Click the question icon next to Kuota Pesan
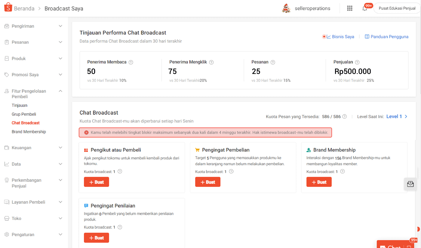 pyautogui.click(x=344, y=116)
